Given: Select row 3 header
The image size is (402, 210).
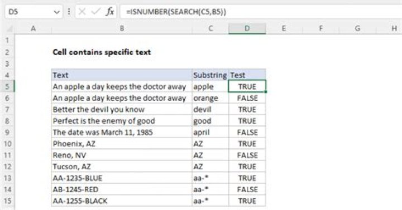Looking at the screenshot, I should (7, 64).
